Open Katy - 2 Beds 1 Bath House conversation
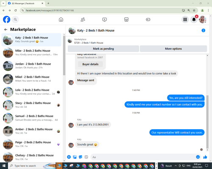Screen dimensions: 212x169 pyautogui.click(x=31, y=40)
